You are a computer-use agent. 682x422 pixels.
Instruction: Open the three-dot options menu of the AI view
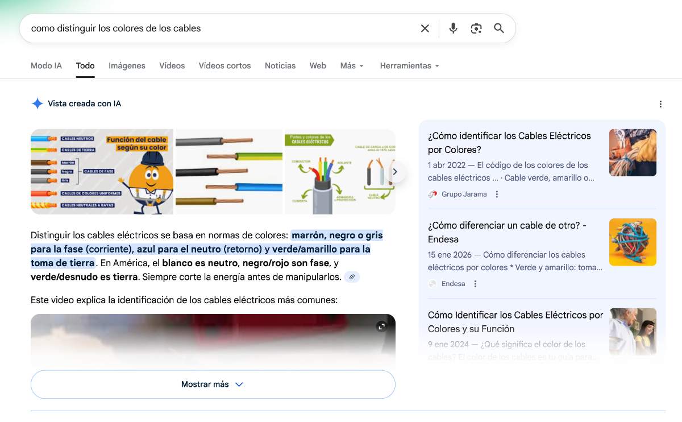point(660,104)
